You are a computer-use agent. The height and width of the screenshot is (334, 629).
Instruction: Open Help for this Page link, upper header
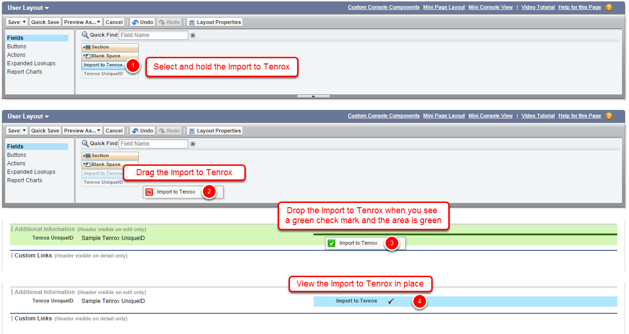tap(580, 8)
